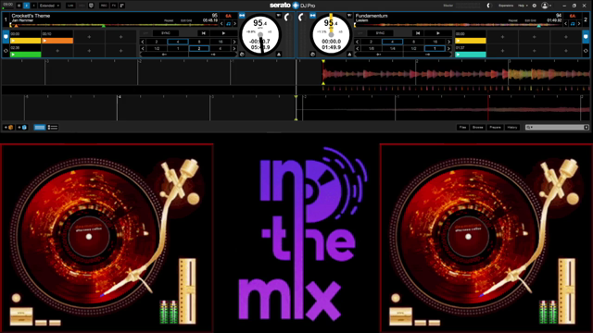Play the deck 2 track

(438, 33)
